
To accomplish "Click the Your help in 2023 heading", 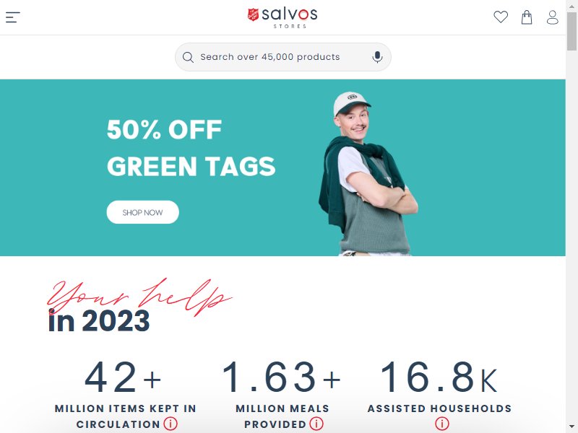I will click(x=139, y=306).
